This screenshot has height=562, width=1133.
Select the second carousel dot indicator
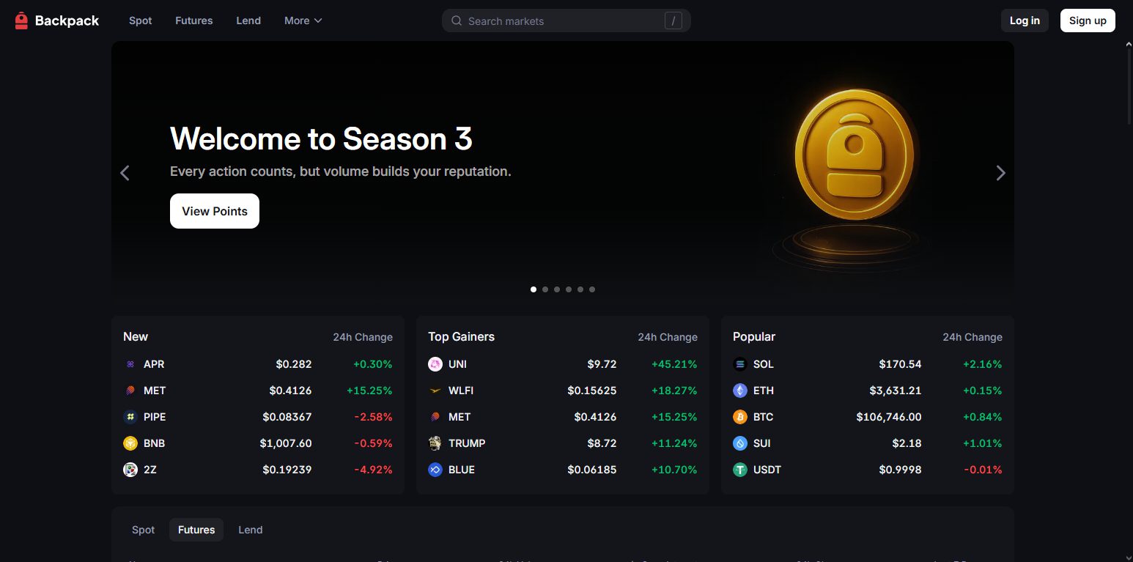[x=545, y=289]
